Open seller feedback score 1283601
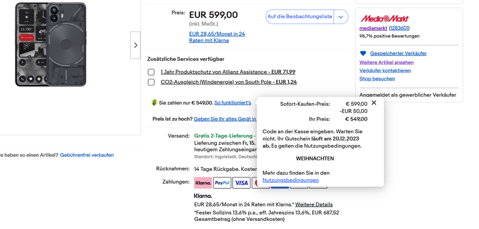Image resolution: width=479 pixels, height=229 pixels. [x=399, y=28]
